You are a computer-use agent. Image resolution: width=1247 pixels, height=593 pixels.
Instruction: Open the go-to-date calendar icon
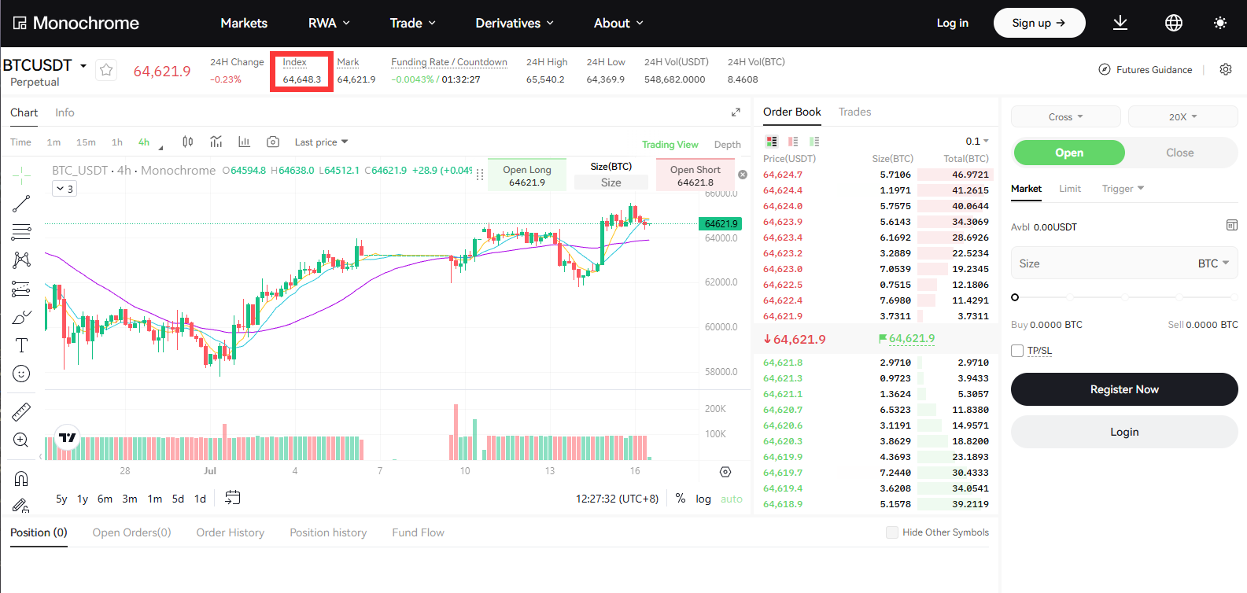(232, 498)
